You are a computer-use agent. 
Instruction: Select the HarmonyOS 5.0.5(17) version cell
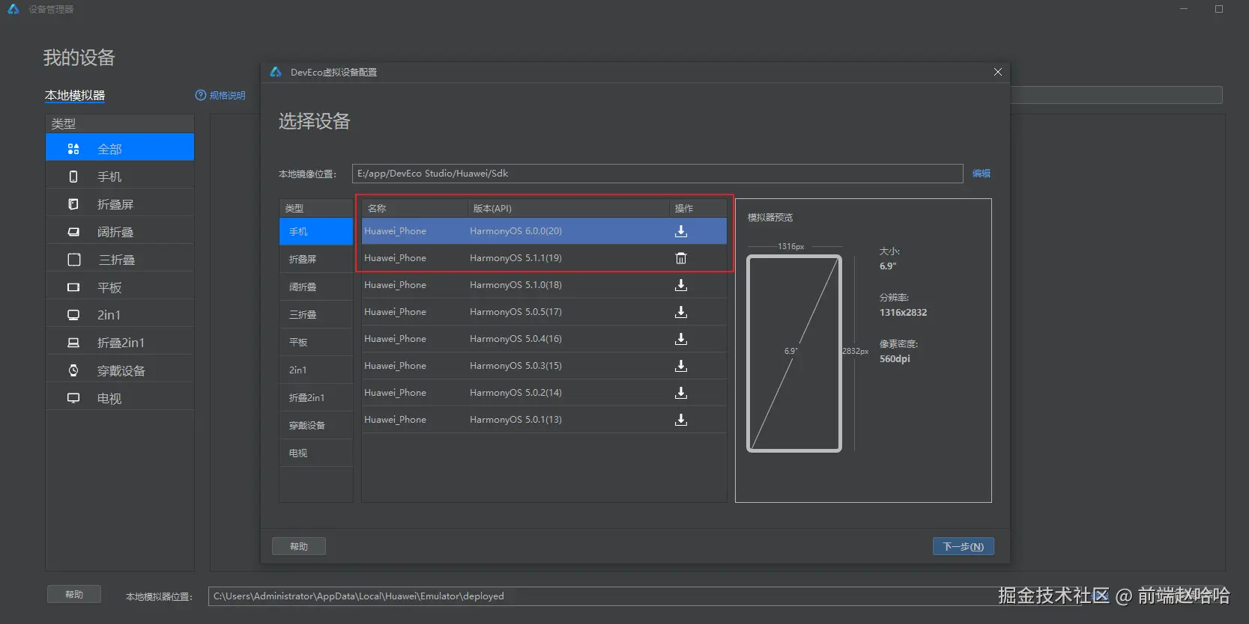515,312
